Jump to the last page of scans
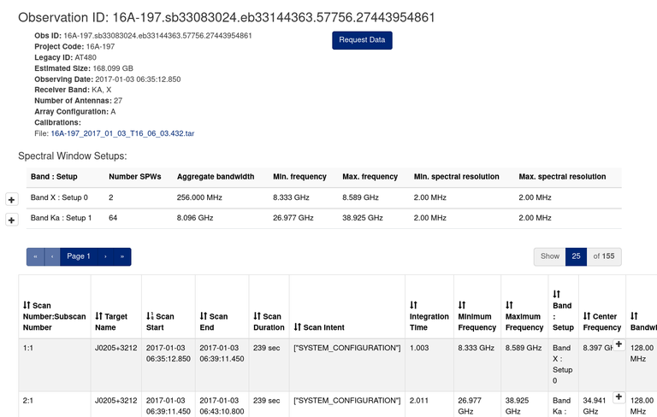The image size is (657, 417). (x=122, y=256)
